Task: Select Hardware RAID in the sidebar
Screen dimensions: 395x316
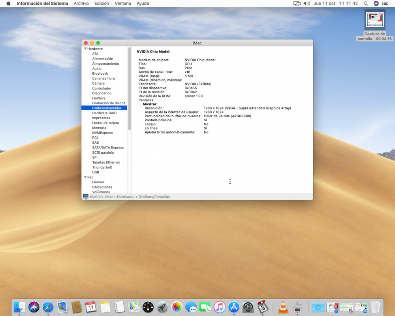Action: point(104,113)
